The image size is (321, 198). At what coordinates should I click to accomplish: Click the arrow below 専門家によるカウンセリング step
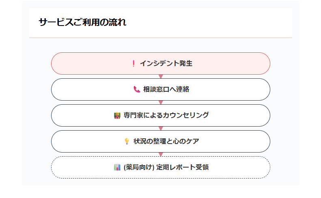coord(161,128)
